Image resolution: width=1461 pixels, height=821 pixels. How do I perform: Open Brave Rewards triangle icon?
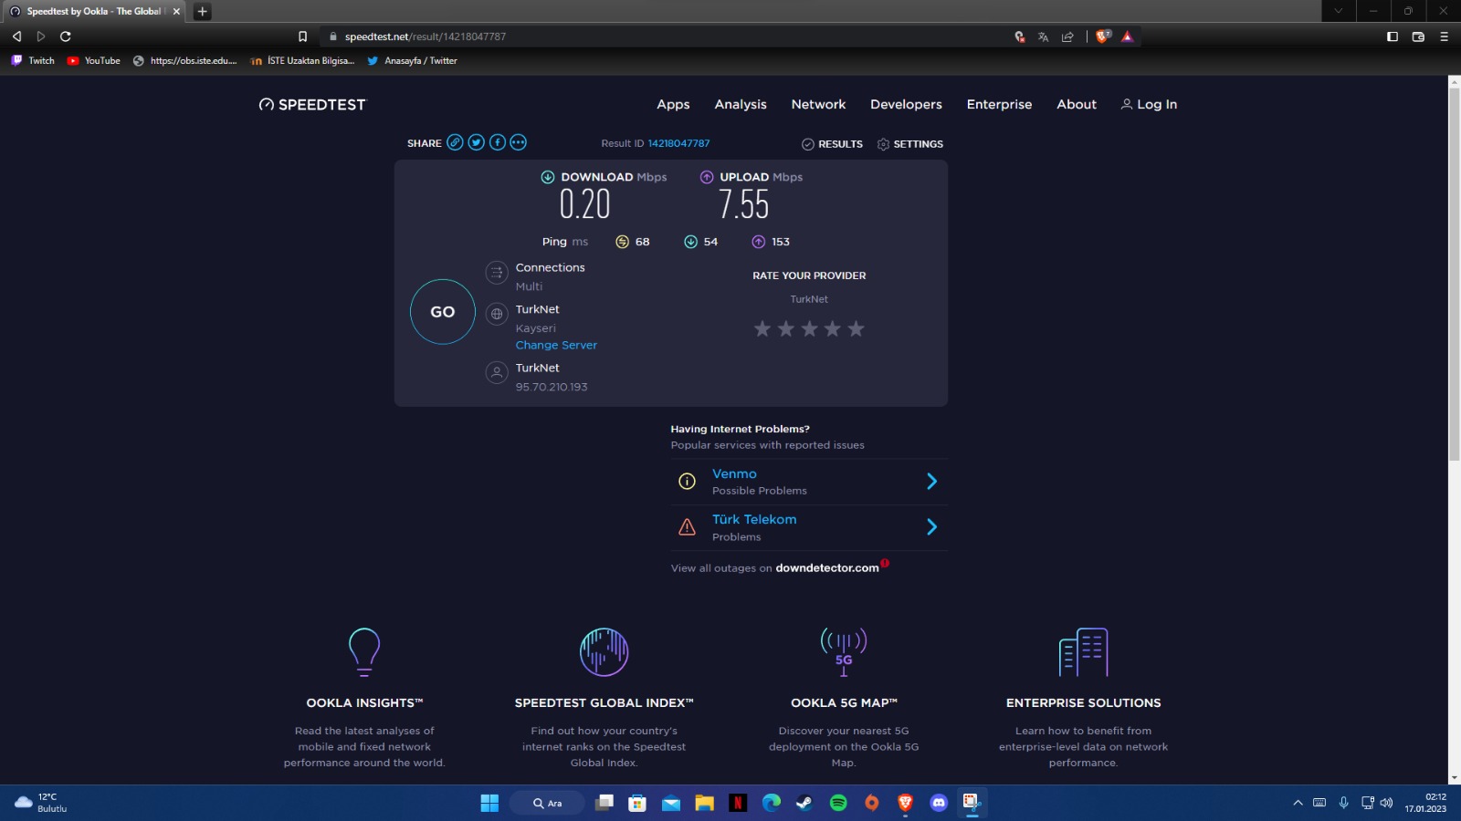tap(1128, 36)
